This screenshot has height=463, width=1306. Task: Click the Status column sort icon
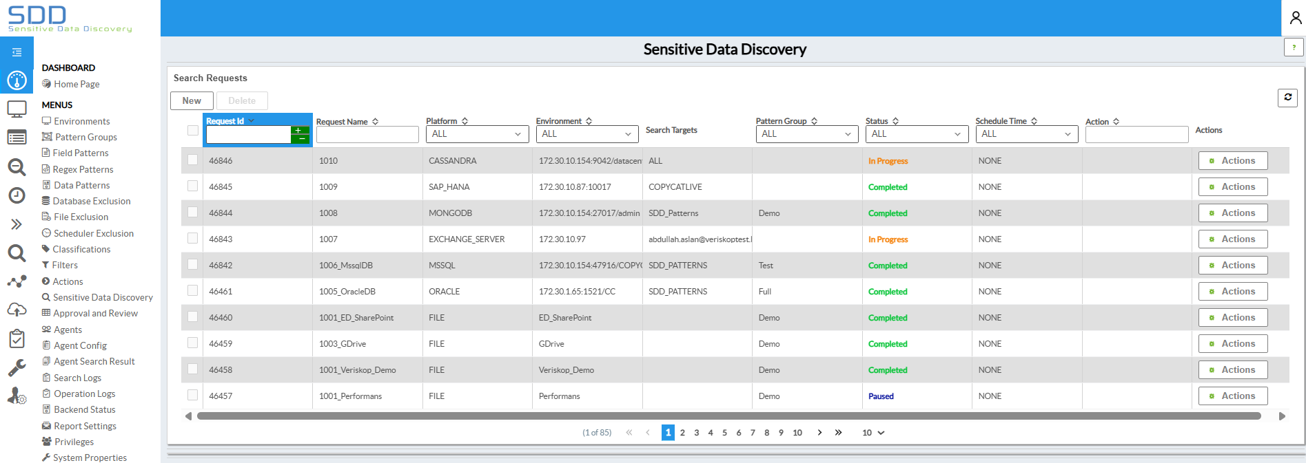(x=896, y=121)
